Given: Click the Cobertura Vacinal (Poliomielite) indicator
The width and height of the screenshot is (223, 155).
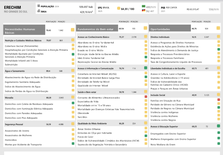Looking at the screenshot, I should pos(22,46).
